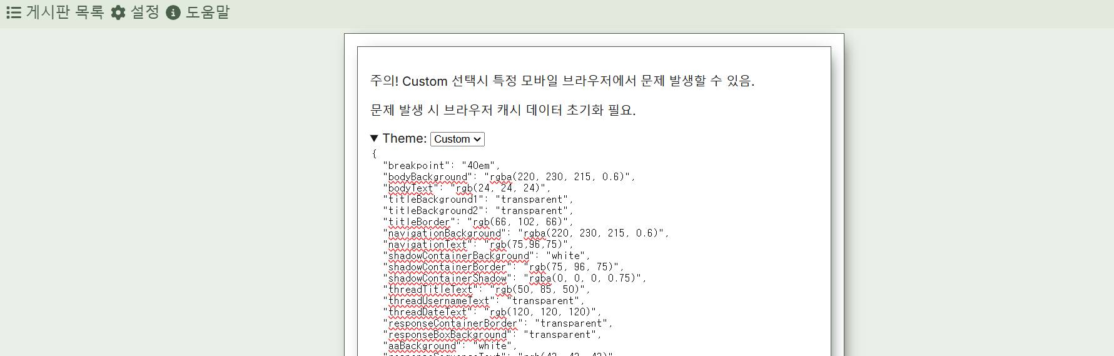Open the 도움말 help link
1114x356 pixels.
click(208, 13)
